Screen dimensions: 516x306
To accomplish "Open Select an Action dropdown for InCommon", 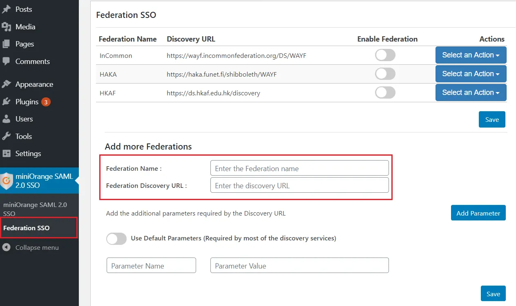I will (471, 55).
